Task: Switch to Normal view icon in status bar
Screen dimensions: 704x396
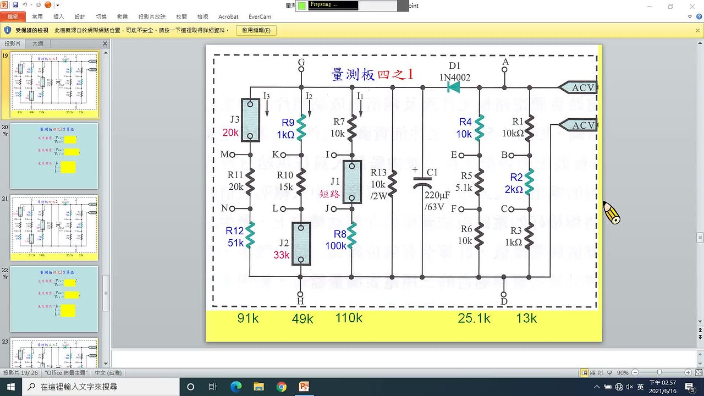Action: point(584,373)
